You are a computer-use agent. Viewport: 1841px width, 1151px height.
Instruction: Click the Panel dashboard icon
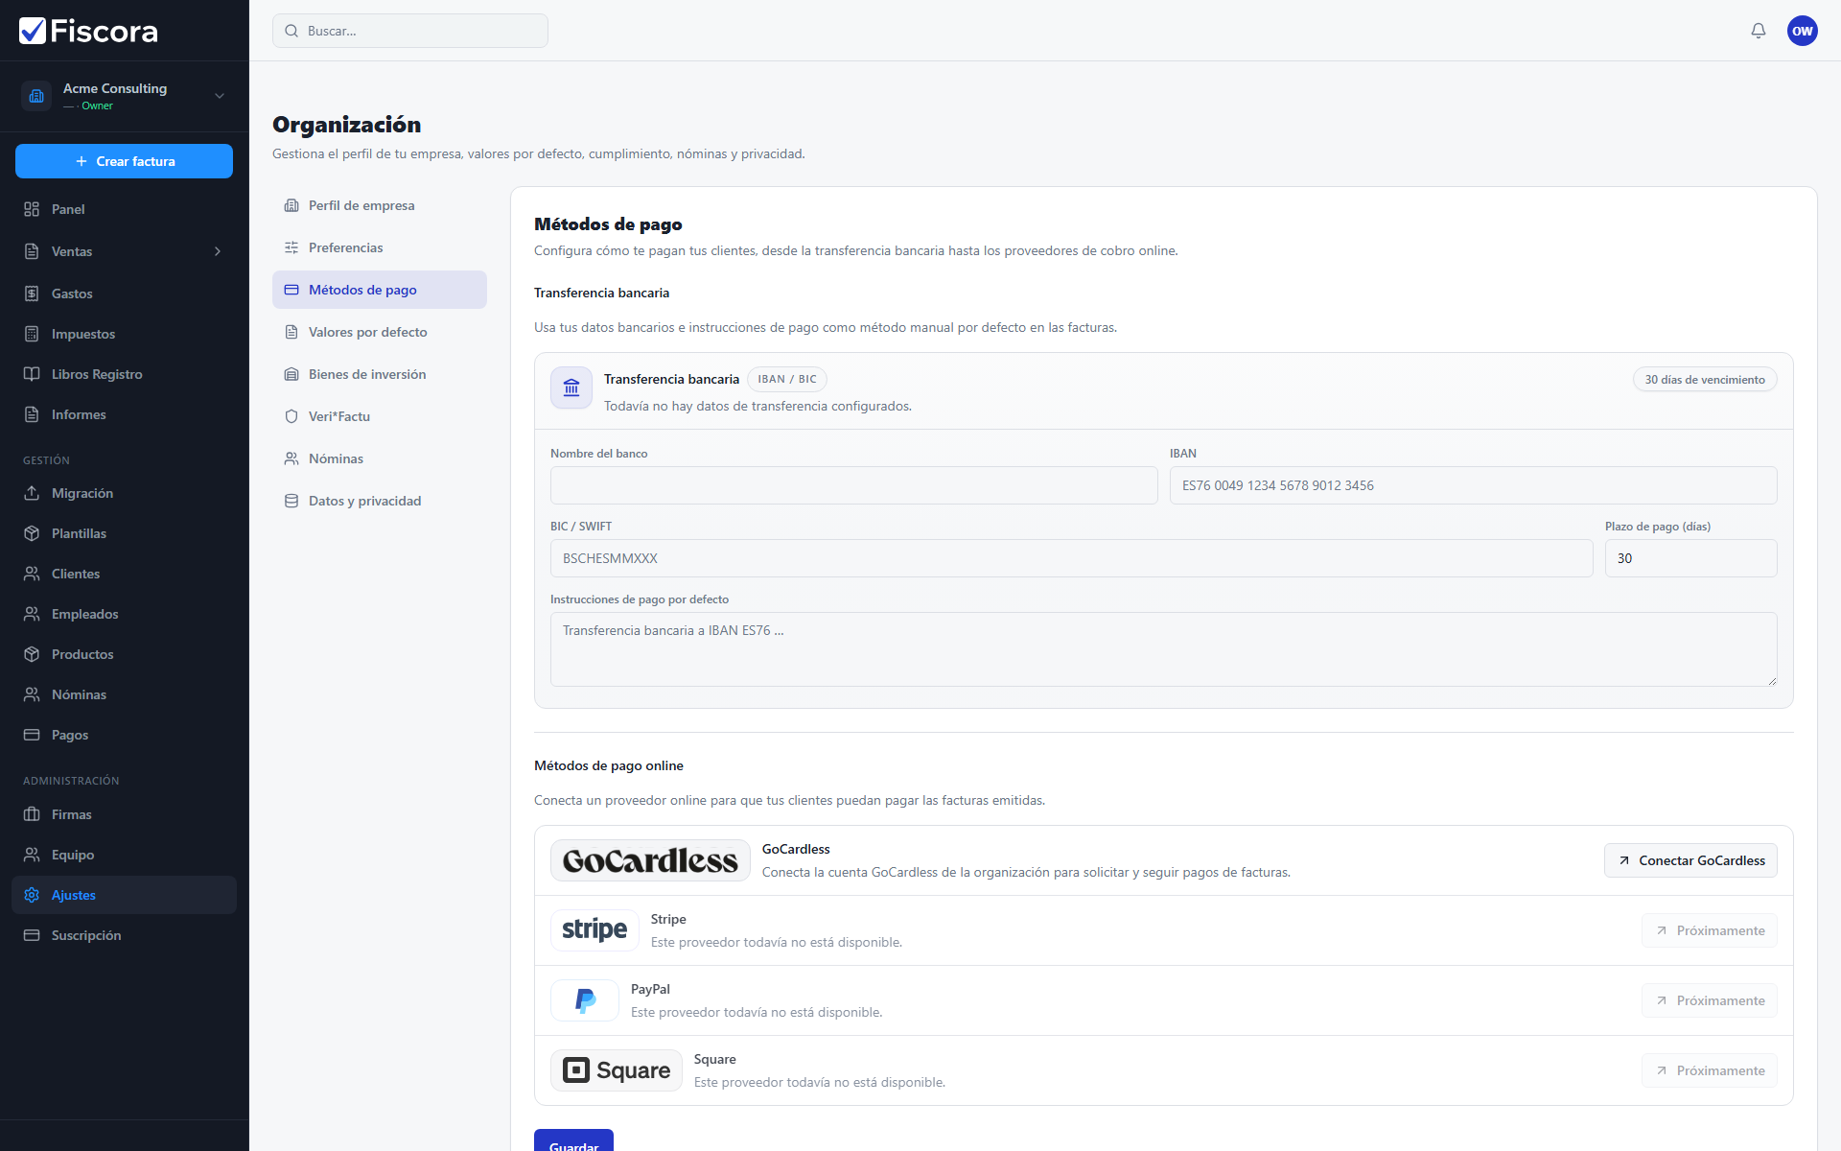tap(32, 209)
